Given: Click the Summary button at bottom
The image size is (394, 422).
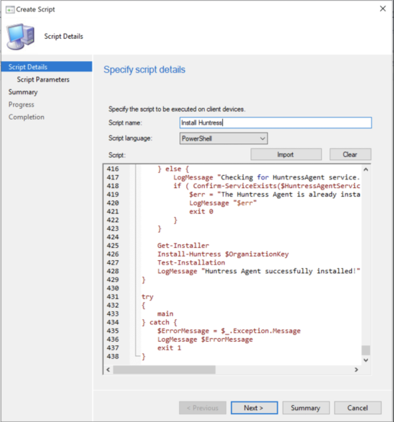Looking at the screenshot, I should (x=306, y=408).
